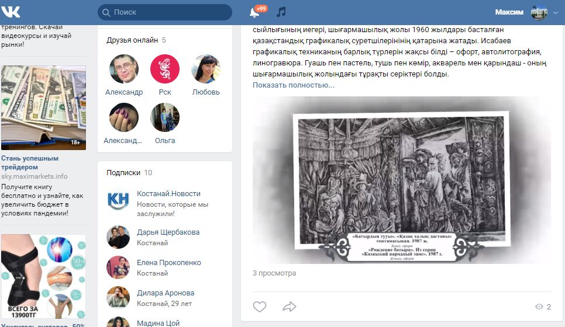The height and width of the screenshot is (327, 565).
Task: Open Елена Прокопенко profile link
Action: tap(169, 263)
